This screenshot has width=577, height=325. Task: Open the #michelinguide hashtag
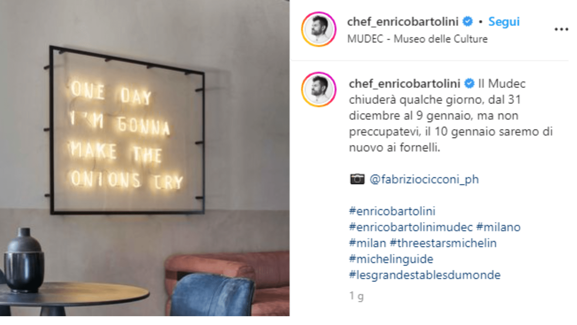391,259
